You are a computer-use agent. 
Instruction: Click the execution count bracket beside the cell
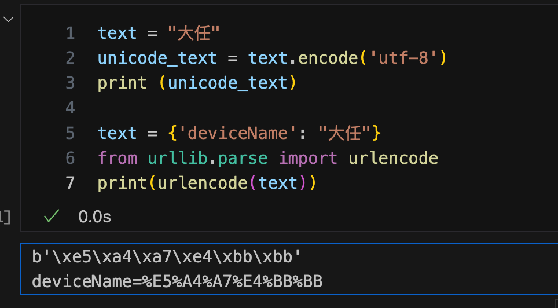click(5, 217)
